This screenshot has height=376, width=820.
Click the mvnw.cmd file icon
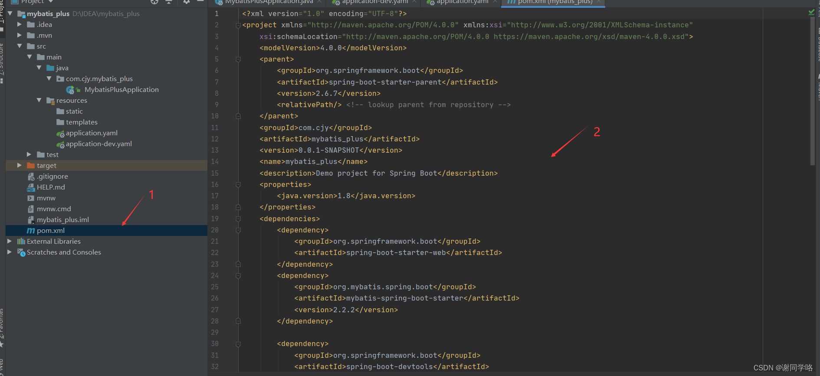(x=31, y=209)
